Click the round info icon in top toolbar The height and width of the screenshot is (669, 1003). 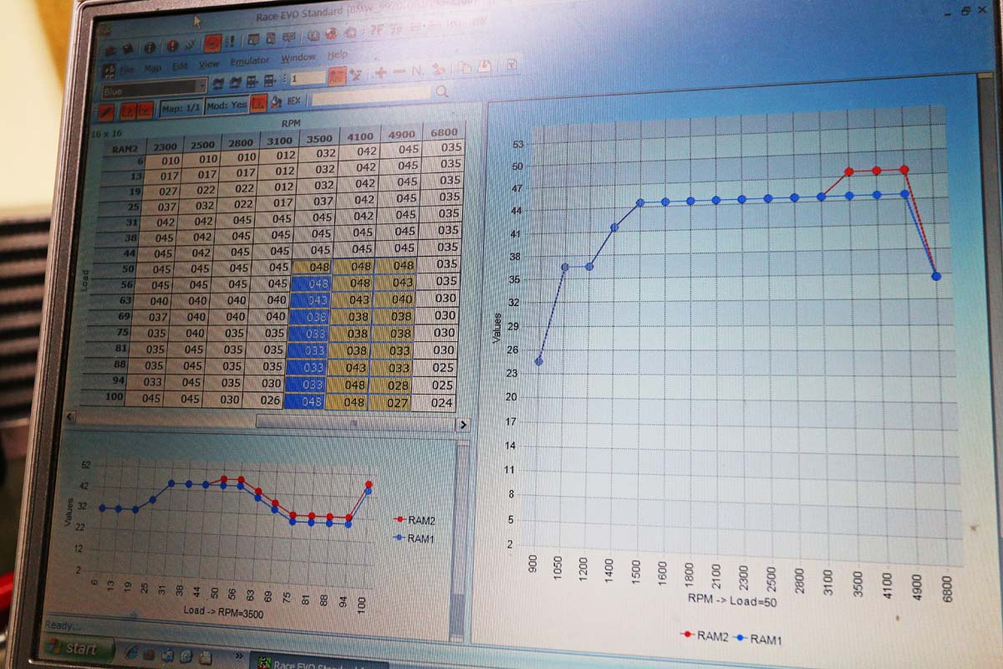point(150,47)
